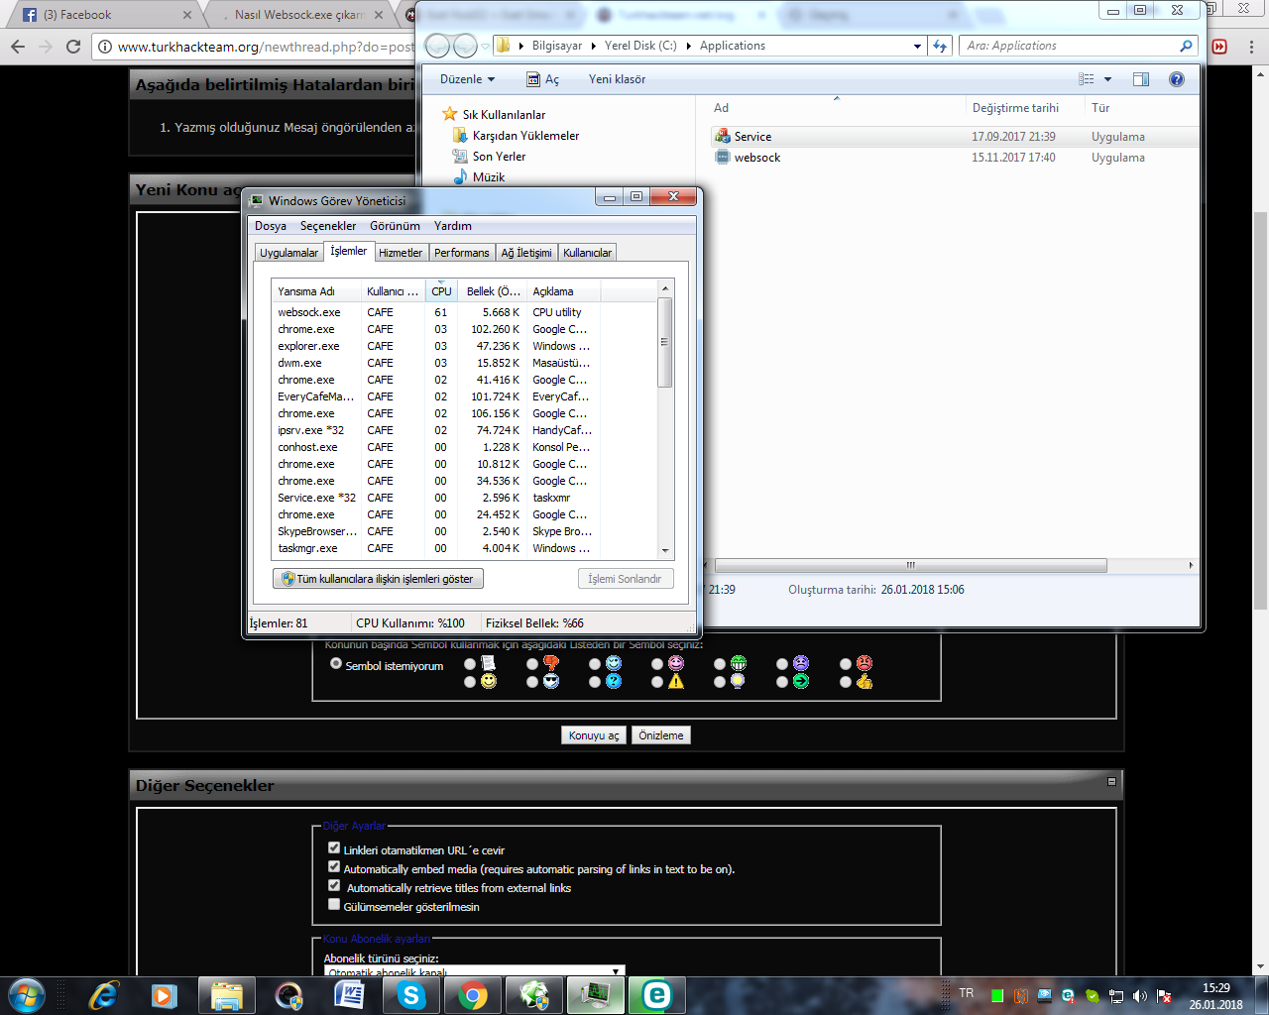Click the Explorer search magnifier icon
Screen dimensions: 1269x1015
1186,46
